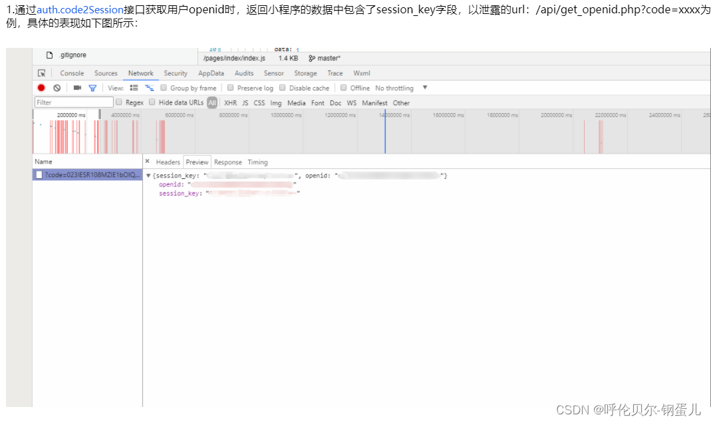The width and height of the screenshot is (711, 423).
Task: Click the clear network log icon
Action: (x=56, y=87)
